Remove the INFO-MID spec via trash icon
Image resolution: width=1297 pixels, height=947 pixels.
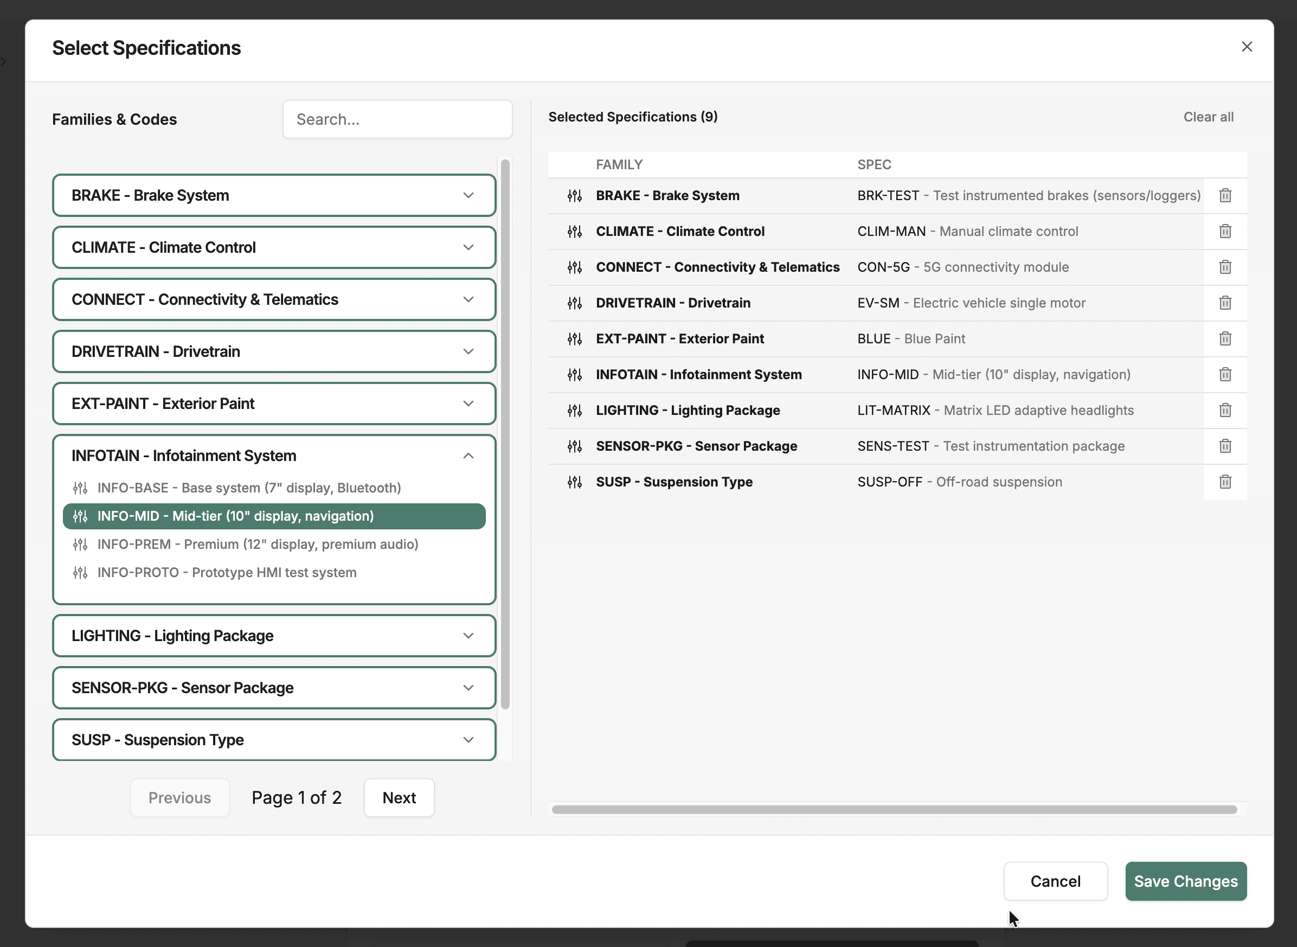coord(1225,374)
